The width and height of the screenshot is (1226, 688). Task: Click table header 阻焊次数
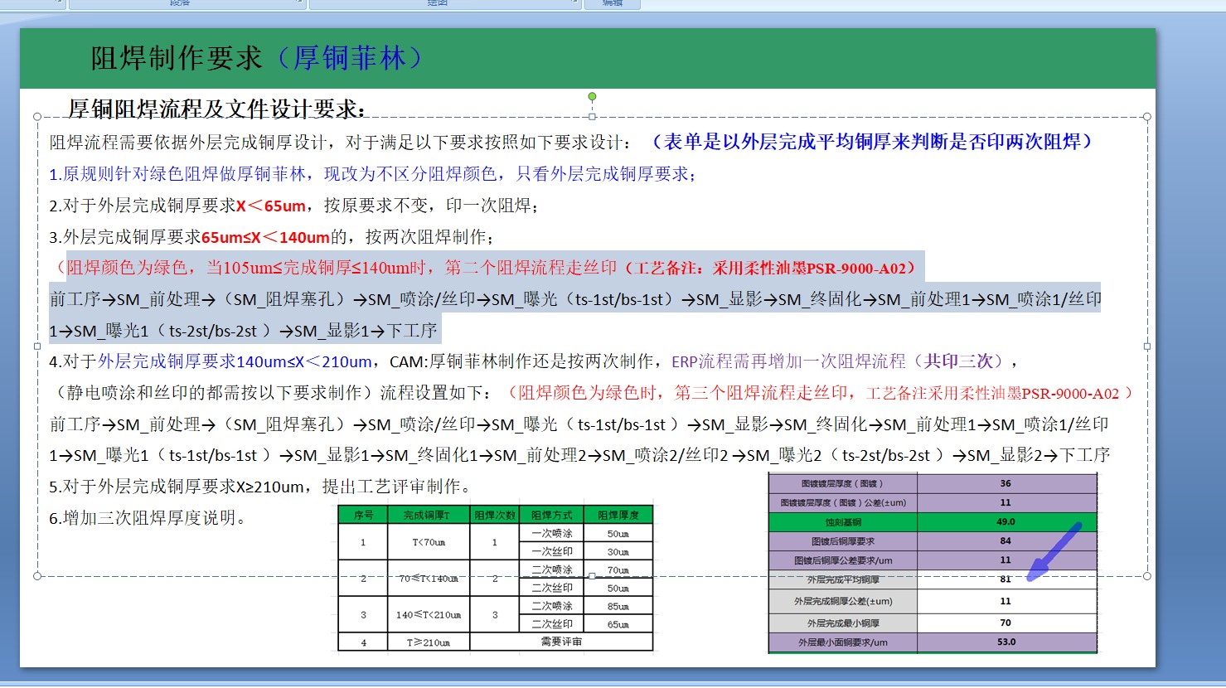[x=495, y=515]
